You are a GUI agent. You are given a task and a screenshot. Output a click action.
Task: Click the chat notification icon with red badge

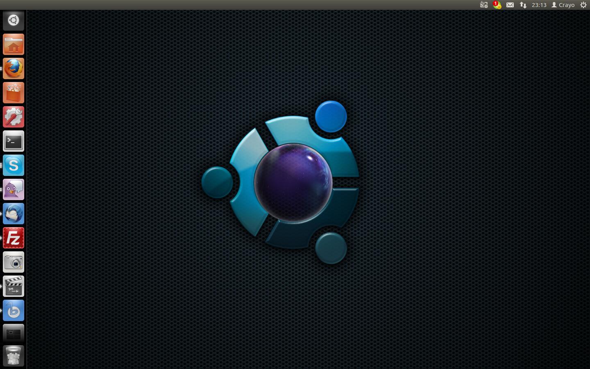pos(497,5)
